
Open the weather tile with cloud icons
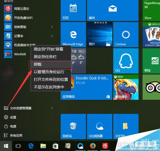click(x=78, y=61)
